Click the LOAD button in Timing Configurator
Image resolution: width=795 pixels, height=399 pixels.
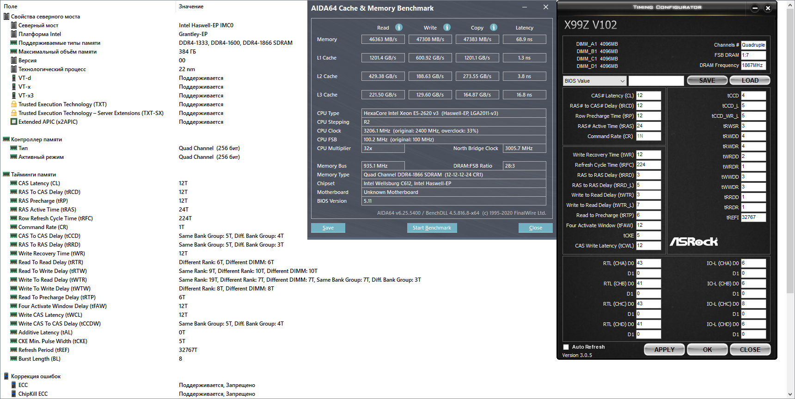(750, 80)
